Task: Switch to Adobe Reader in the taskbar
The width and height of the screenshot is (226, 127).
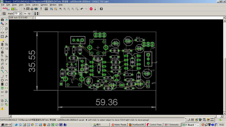Action: point(119,124)
